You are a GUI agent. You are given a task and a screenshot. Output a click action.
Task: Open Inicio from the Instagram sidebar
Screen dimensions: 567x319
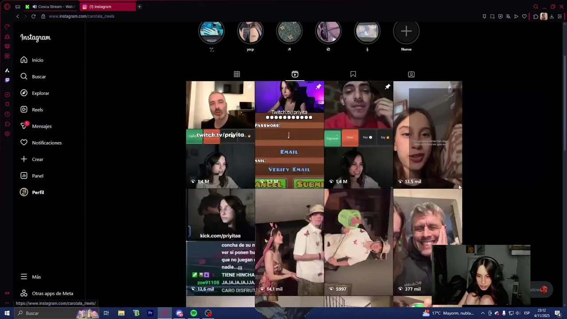(32, 60)
